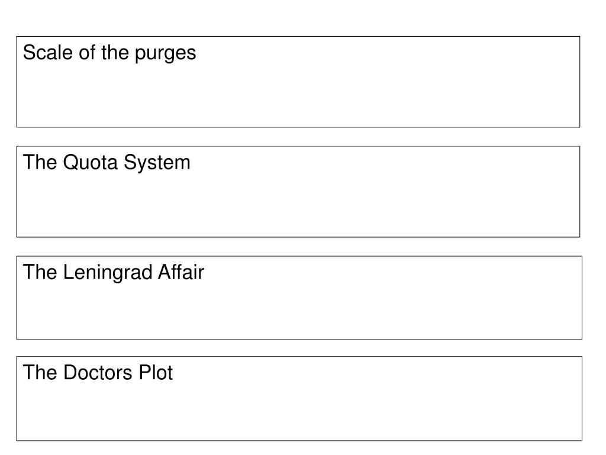
Task: Click 'The' before Doctors Plot
Action: [40, 372]
